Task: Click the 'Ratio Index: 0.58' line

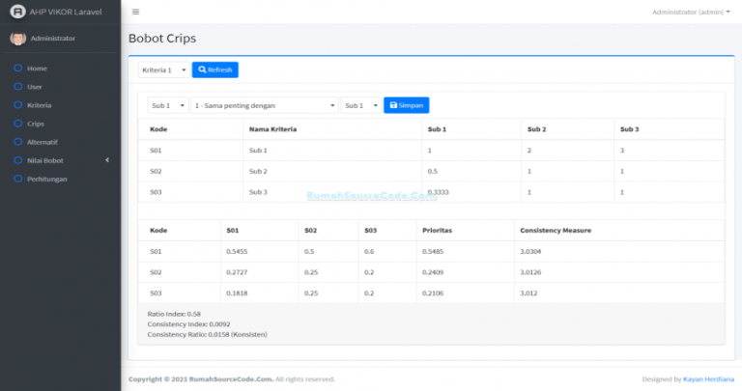Action: point(174,314)
